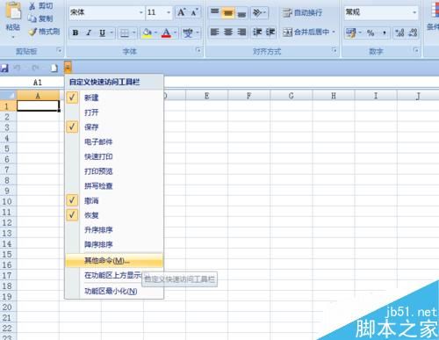
Task: Choose 其他命令(M)... menu item
Action: click(113, 260)
